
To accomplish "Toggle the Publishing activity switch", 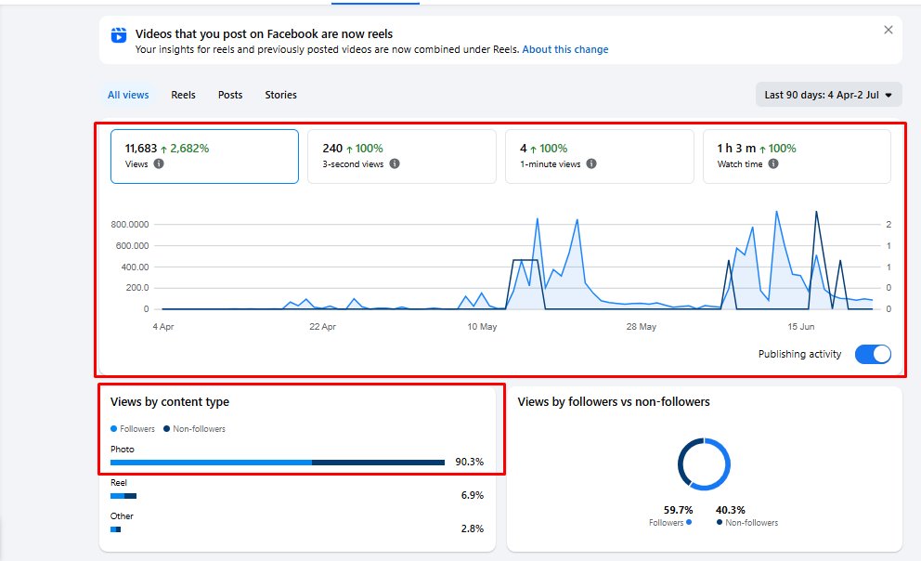I will [873, 354].
